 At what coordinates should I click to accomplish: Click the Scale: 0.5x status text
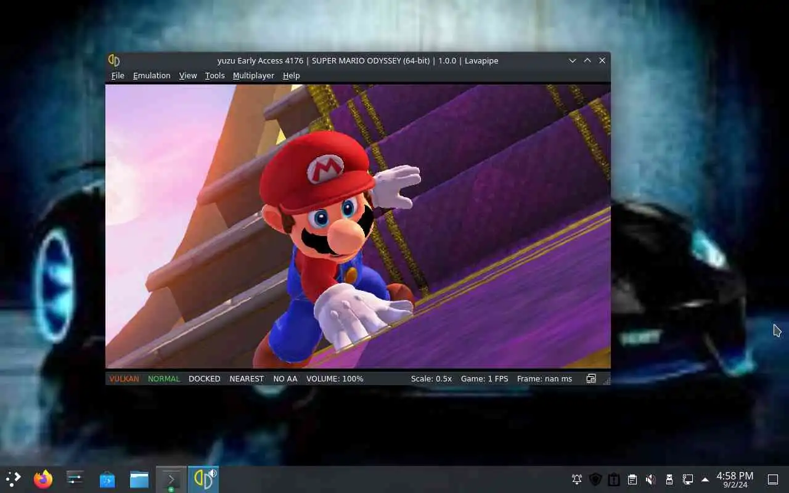431,378
